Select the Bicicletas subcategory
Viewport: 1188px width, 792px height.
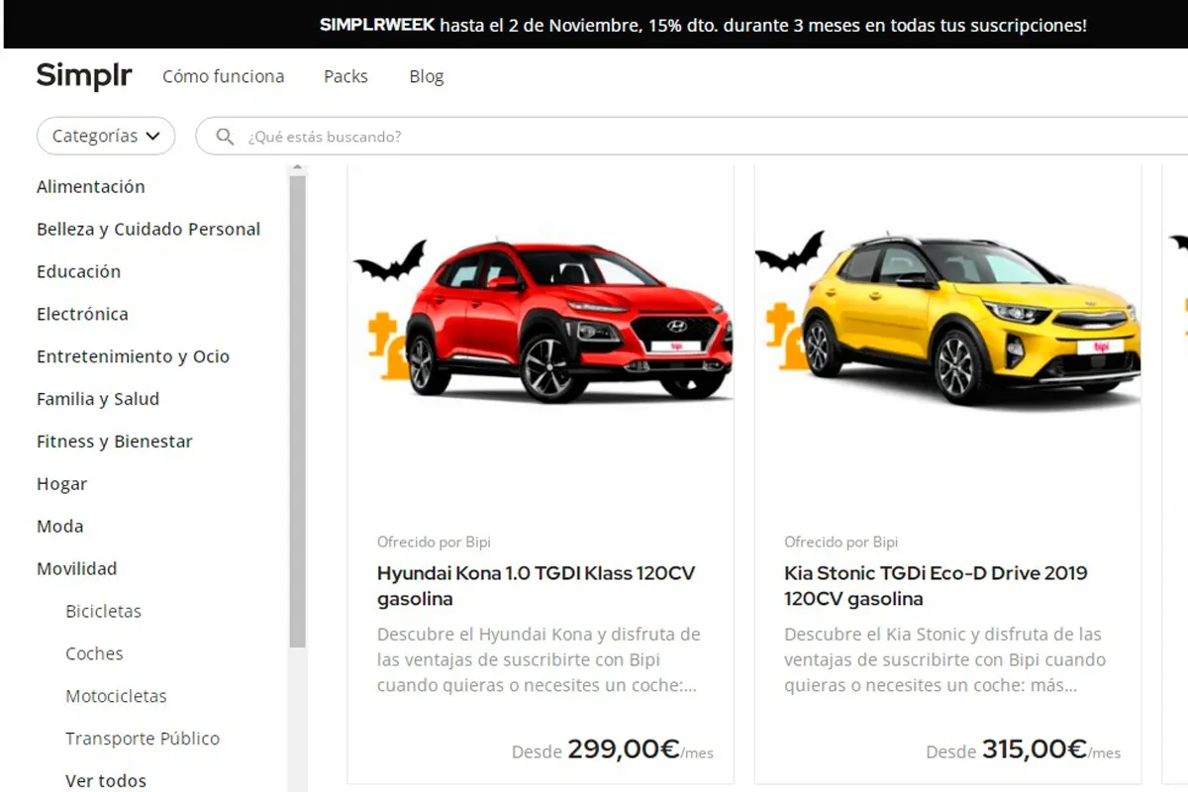(103, 611)
